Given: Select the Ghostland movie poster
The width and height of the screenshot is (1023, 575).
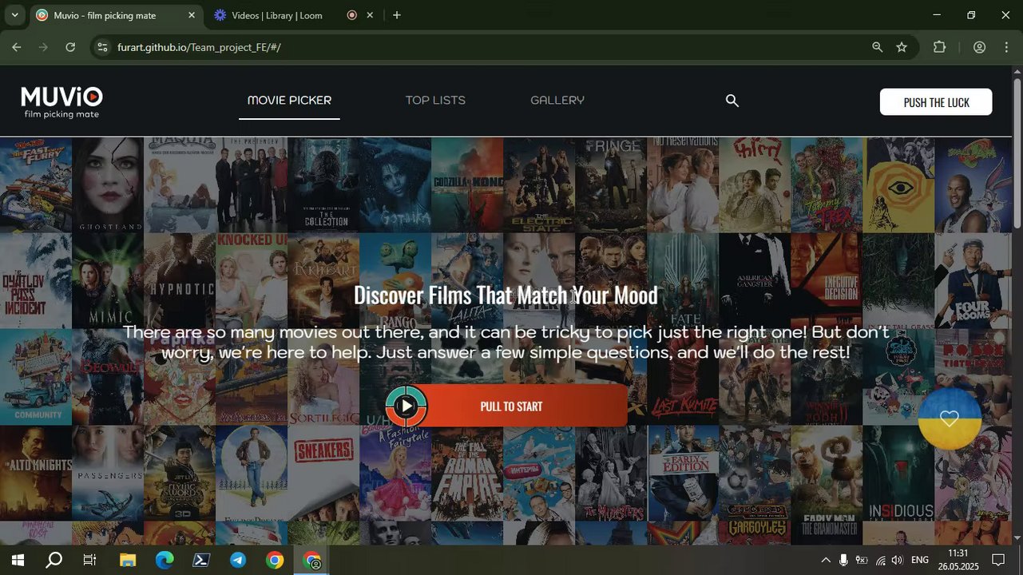Looking at the screenshot, I should (108, 185).
